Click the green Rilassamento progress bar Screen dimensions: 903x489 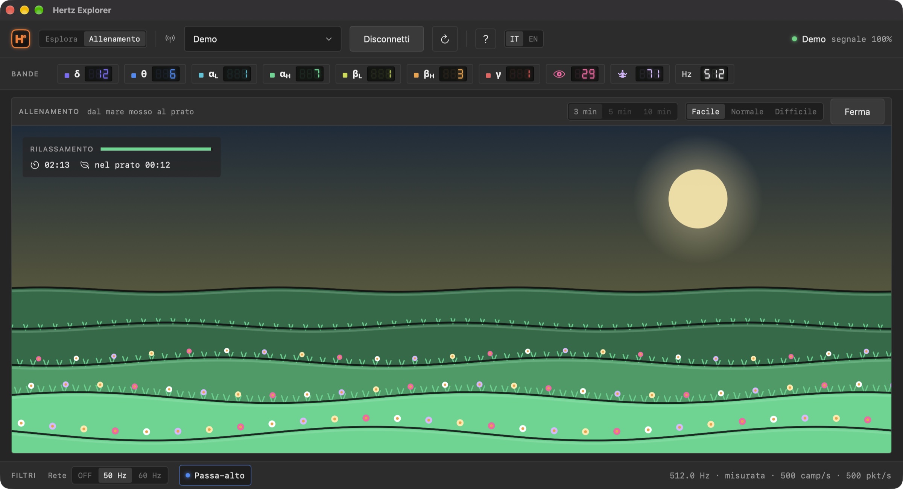click(156, 149)
